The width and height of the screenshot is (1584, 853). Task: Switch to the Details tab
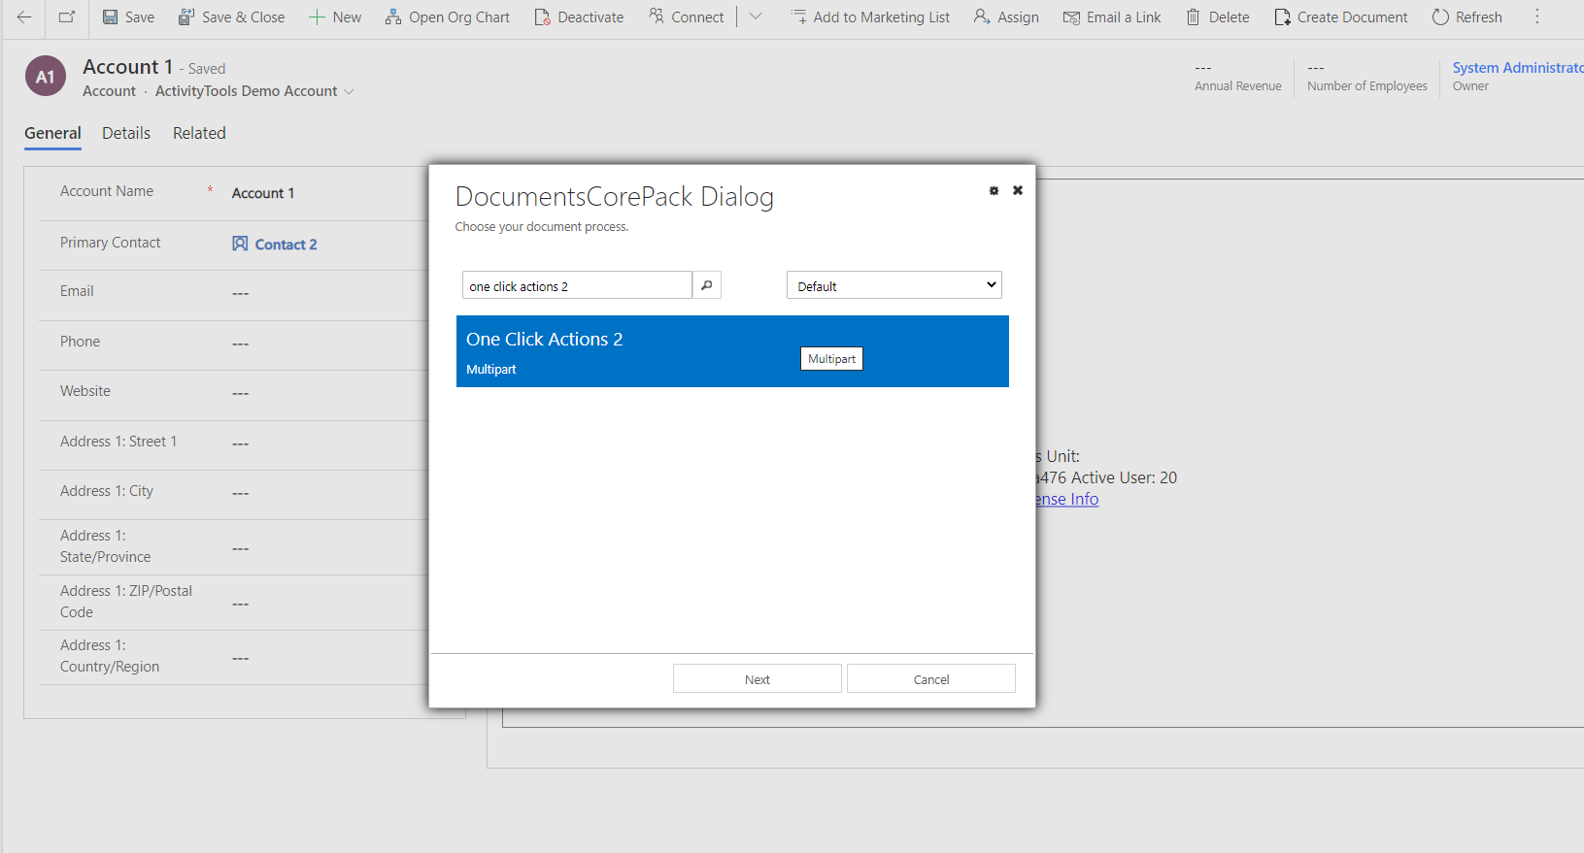pos(126,133)
